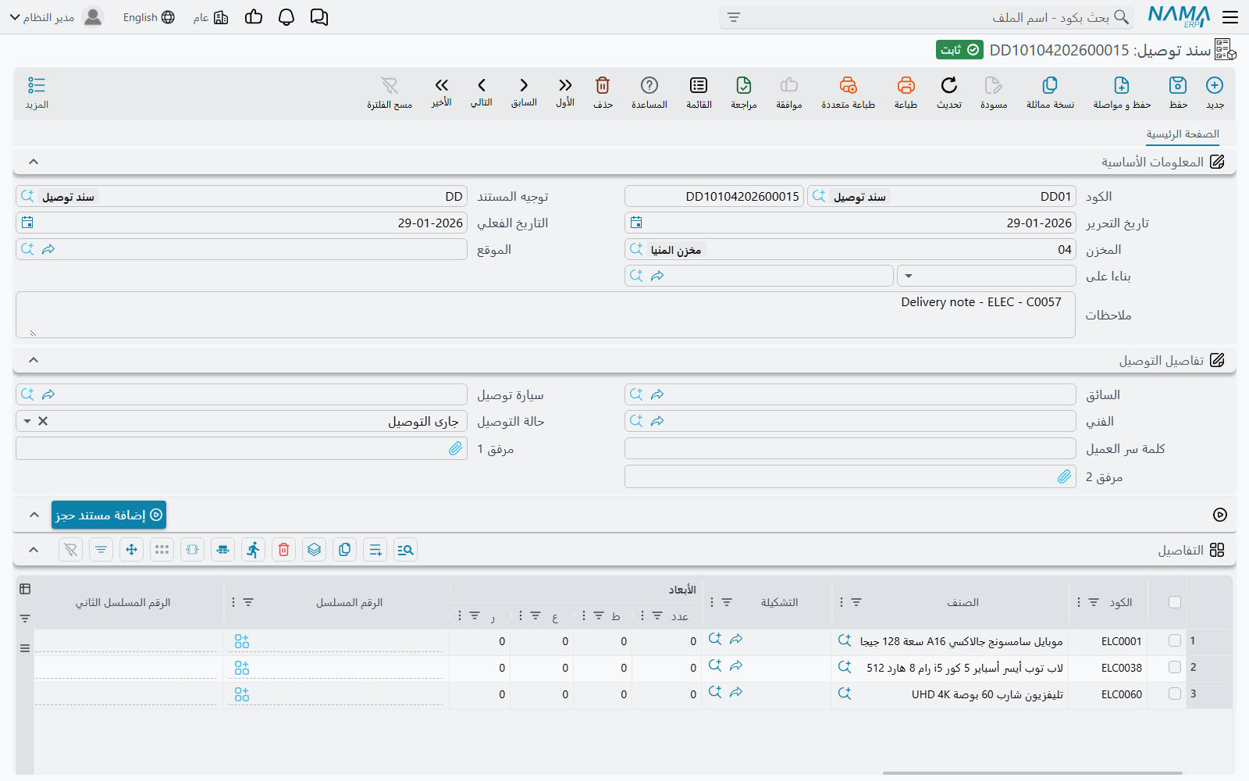Click مسح الفلترة (Clear filter) icon

pos(390,85)
